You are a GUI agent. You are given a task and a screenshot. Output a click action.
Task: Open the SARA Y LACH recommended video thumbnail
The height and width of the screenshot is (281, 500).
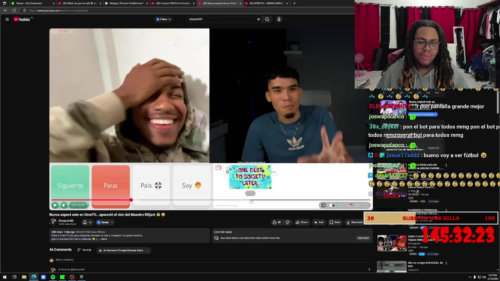click(391, 242)
